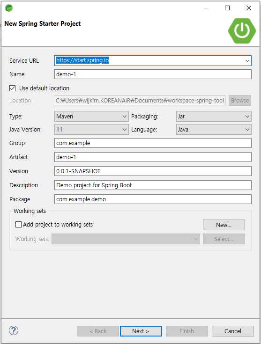Click the 'Name' label
Screen dimensions: 261x344
point(17,74)
